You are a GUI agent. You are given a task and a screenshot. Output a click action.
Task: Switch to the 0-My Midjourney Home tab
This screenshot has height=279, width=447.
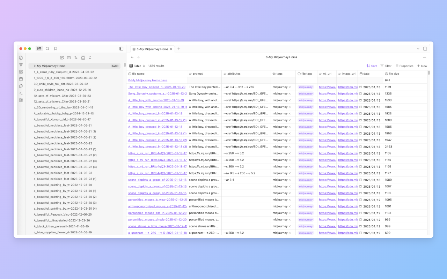click(x=152, y=49)
